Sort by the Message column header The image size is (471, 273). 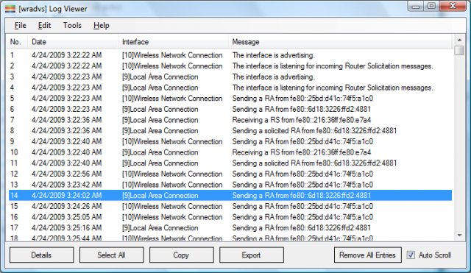[340, 42]
